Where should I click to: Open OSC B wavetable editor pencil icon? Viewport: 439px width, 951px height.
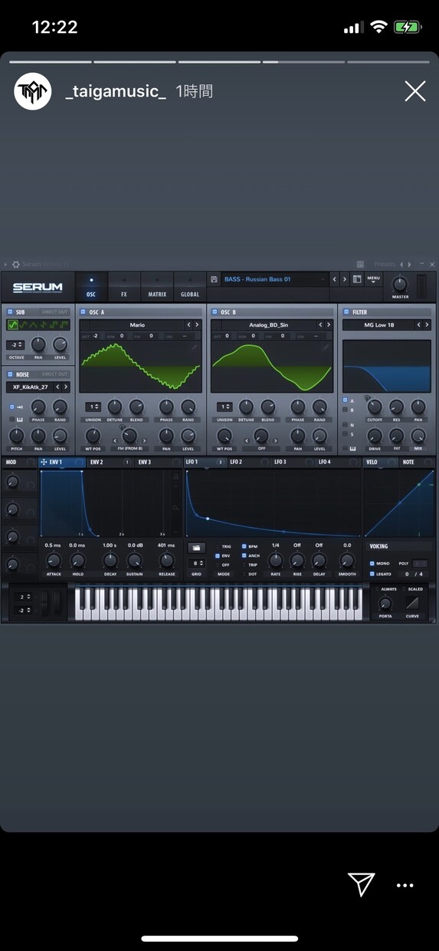pos(326,347)
